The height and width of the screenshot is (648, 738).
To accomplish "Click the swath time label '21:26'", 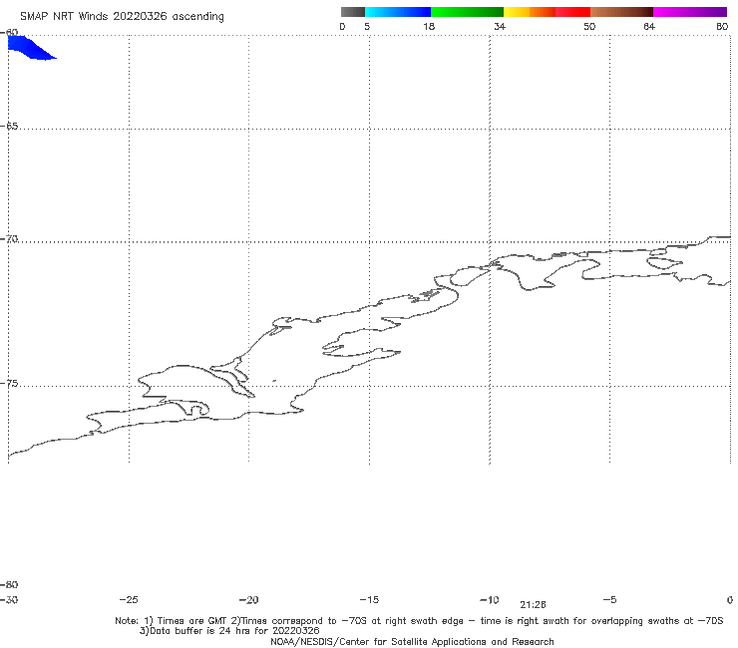I will click(x=533, y=605).
